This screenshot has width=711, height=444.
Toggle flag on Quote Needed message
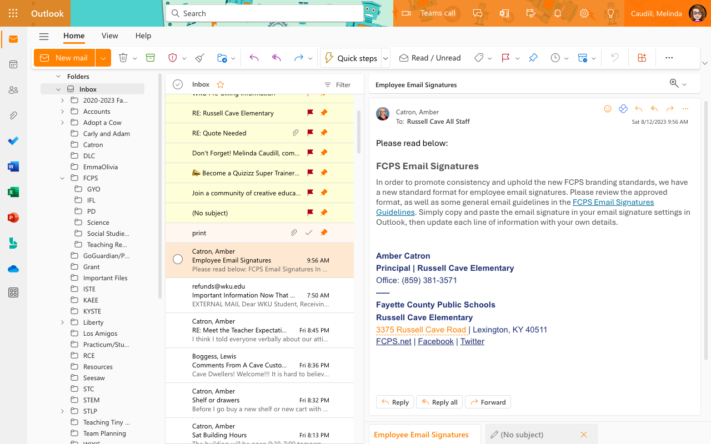coord(311,133)
